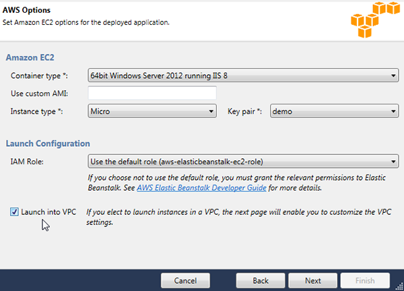Go Back to the previous page
Image resolution: width=404 pixels, height=291 pixels.
point(261,280)
